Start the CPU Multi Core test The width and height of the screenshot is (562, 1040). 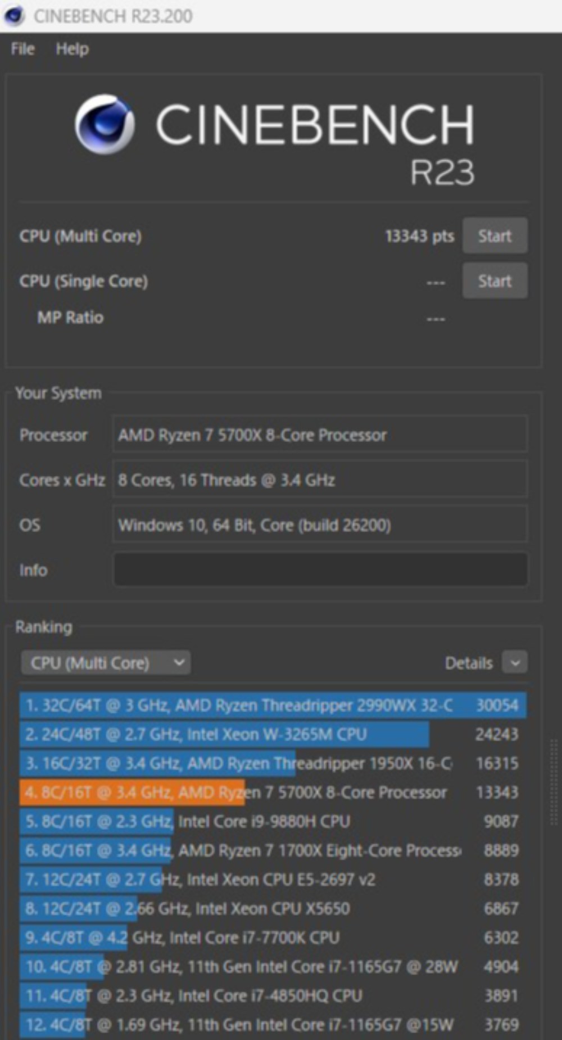point(495,236)
